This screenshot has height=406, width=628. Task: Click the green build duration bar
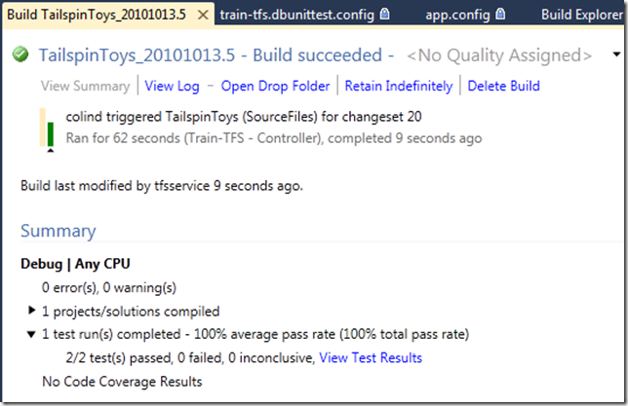click(x=51, y=134)
